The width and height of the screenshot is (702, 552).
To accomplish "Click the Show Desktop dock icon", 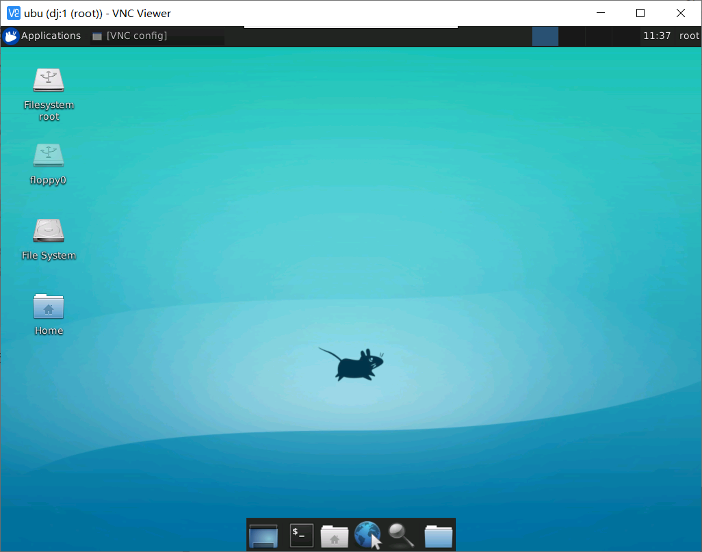I will pos(263,535).
